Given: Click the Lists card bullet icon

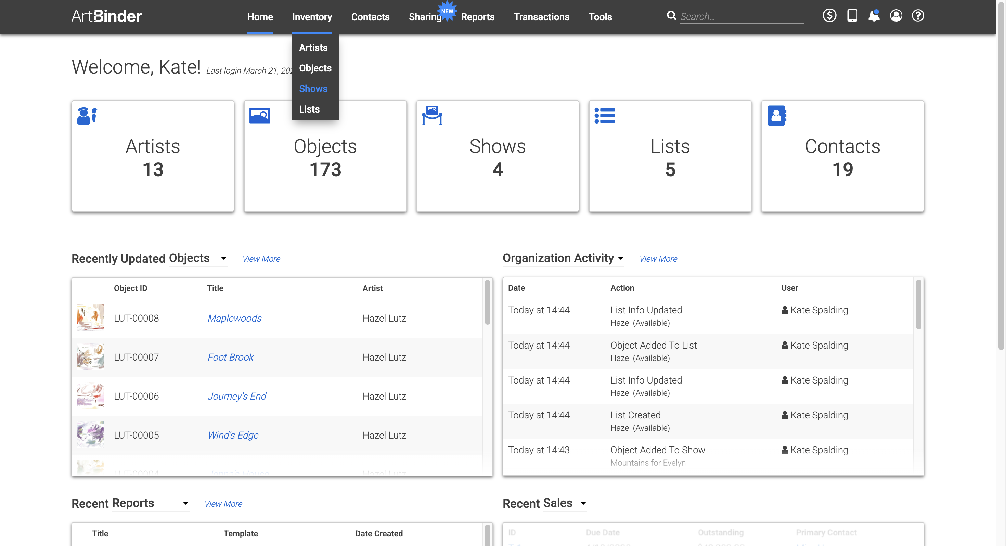Looking at the screenshot, I should (605, 116).
